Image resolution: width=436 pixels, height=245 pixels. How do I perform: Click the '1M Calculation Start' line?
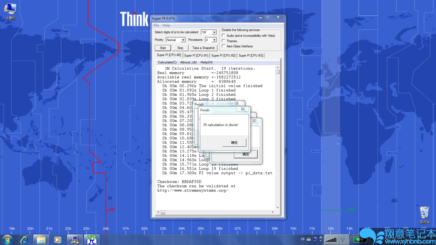210,68
